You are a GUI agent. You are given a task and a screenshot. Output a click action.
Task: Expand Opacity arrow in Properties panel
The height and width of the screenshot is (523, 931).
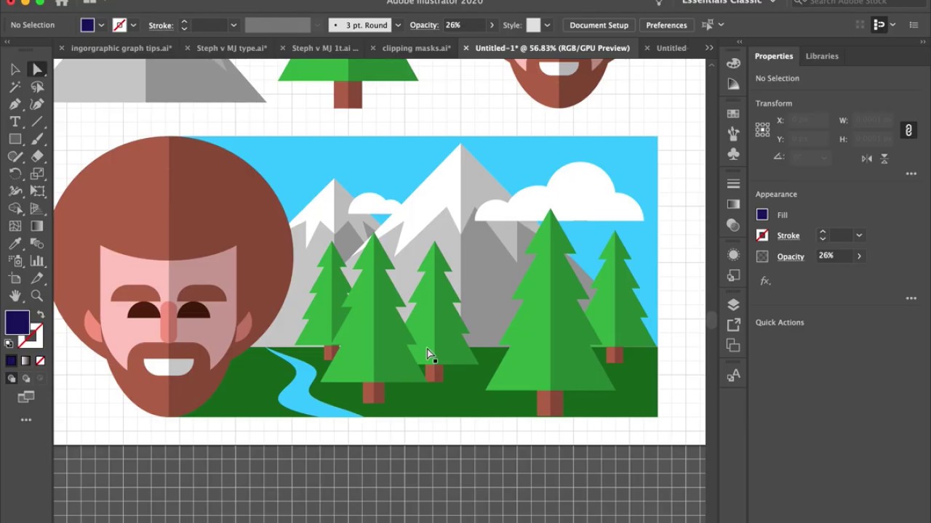pos(859,256)
